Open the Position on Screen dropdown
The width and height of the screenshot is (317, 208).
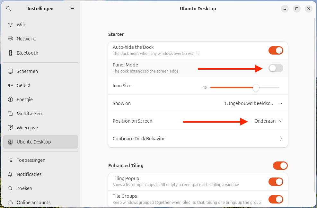click(268, 121)
